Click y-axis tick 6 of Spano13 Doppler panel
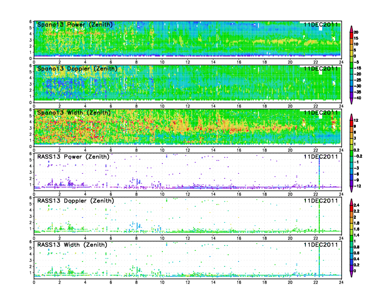This screenshot has height=303, width=392. [x=31, y=66]
